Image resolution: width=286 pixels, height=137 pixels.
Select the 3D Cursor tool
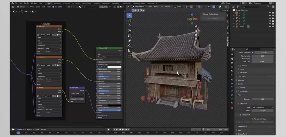tap(129, 20)
